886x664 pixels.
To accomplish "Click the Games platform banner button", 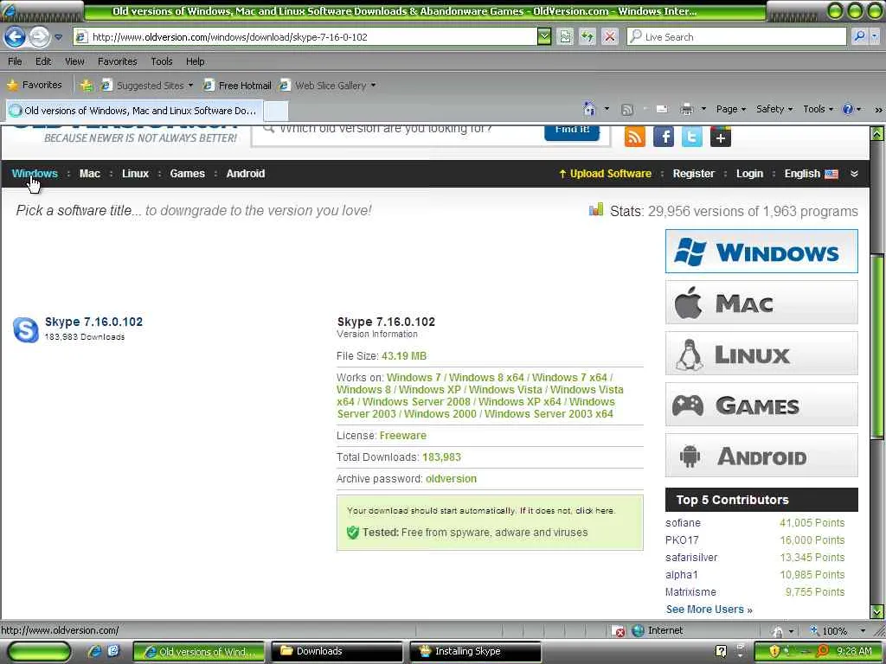I will click(761, 405).
